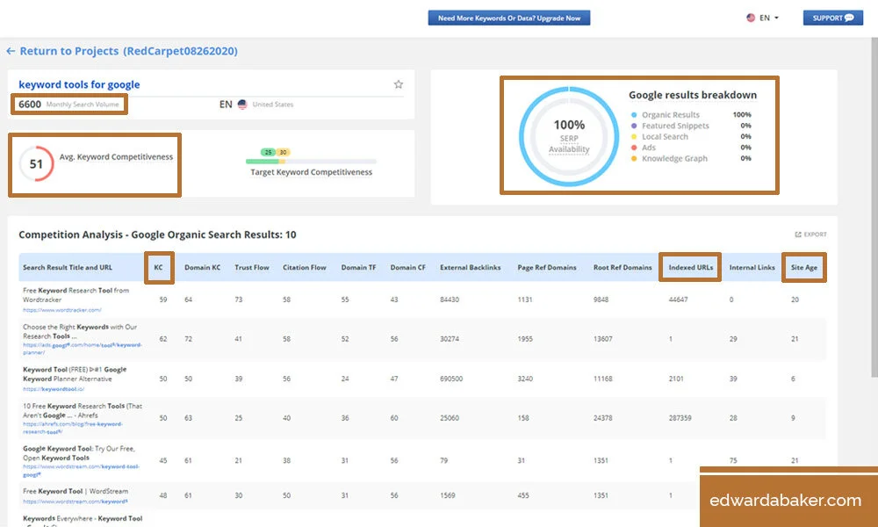Click the 100% SERP Availability donut chart
Screen dimensions: 878x527
click(569, 136)
